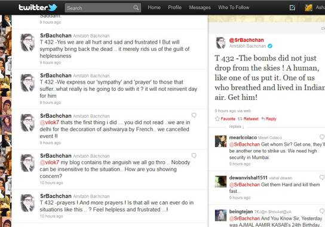Open the @SrBachchan handle in detail pane

coord(247,40)
